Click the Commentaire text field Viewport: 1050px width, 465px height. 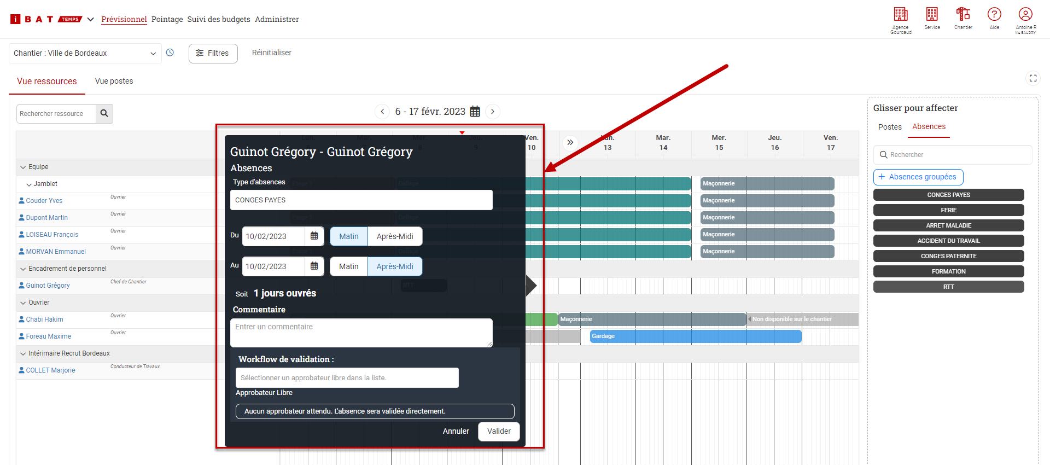tap(361, 333)
